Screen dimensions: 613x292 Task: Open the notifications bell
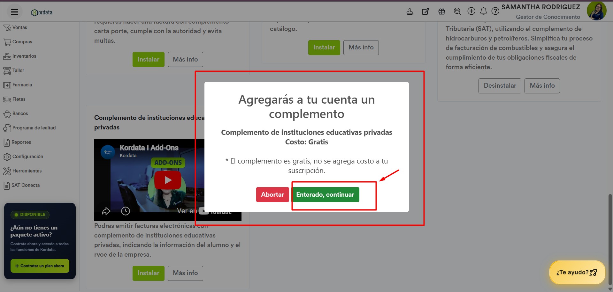pyautogui.click(x=483, y=11)
